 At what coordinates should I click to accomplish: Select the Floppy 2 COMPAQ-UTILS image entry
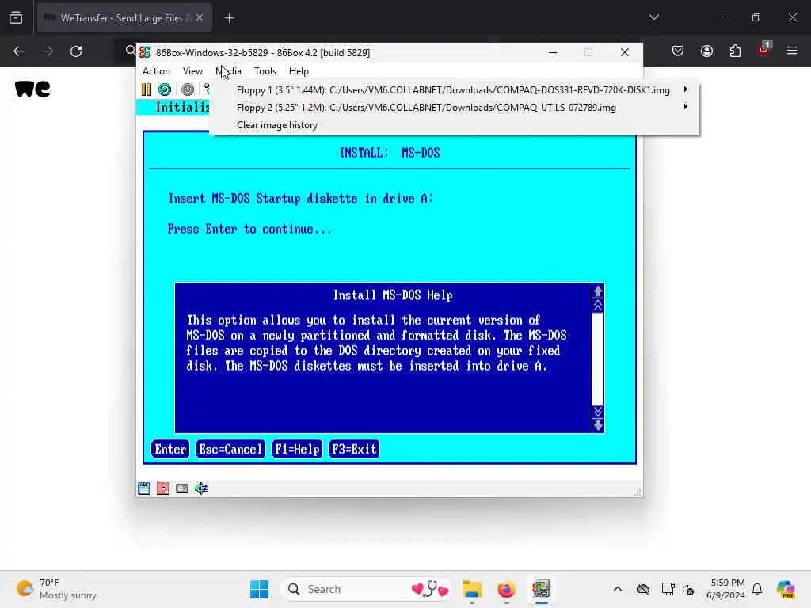click(x=455, y=108)
